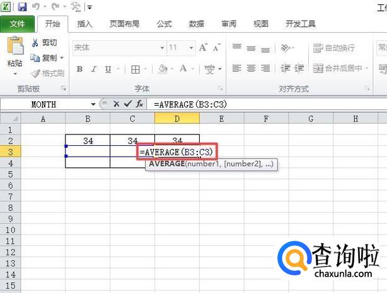
Task: Select row 10 header
Action: pos(10,230)
